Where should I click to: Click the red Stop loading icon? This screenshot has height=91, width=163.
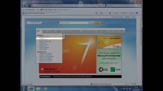point(104,6)
